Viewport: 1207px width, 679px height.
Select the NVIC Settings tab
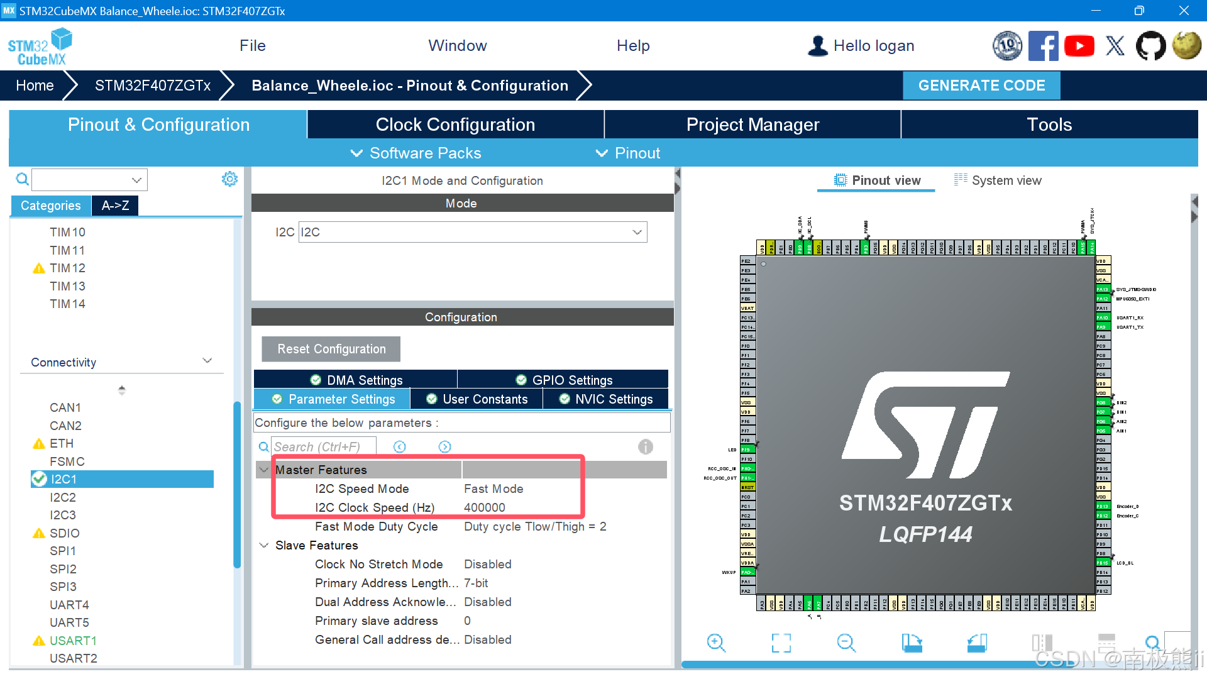coord(606,399)
